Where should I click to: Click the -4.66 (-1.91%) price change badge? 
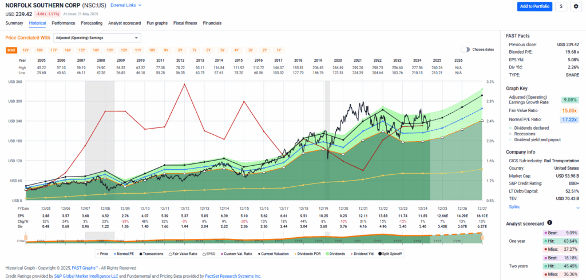point(47,14)
